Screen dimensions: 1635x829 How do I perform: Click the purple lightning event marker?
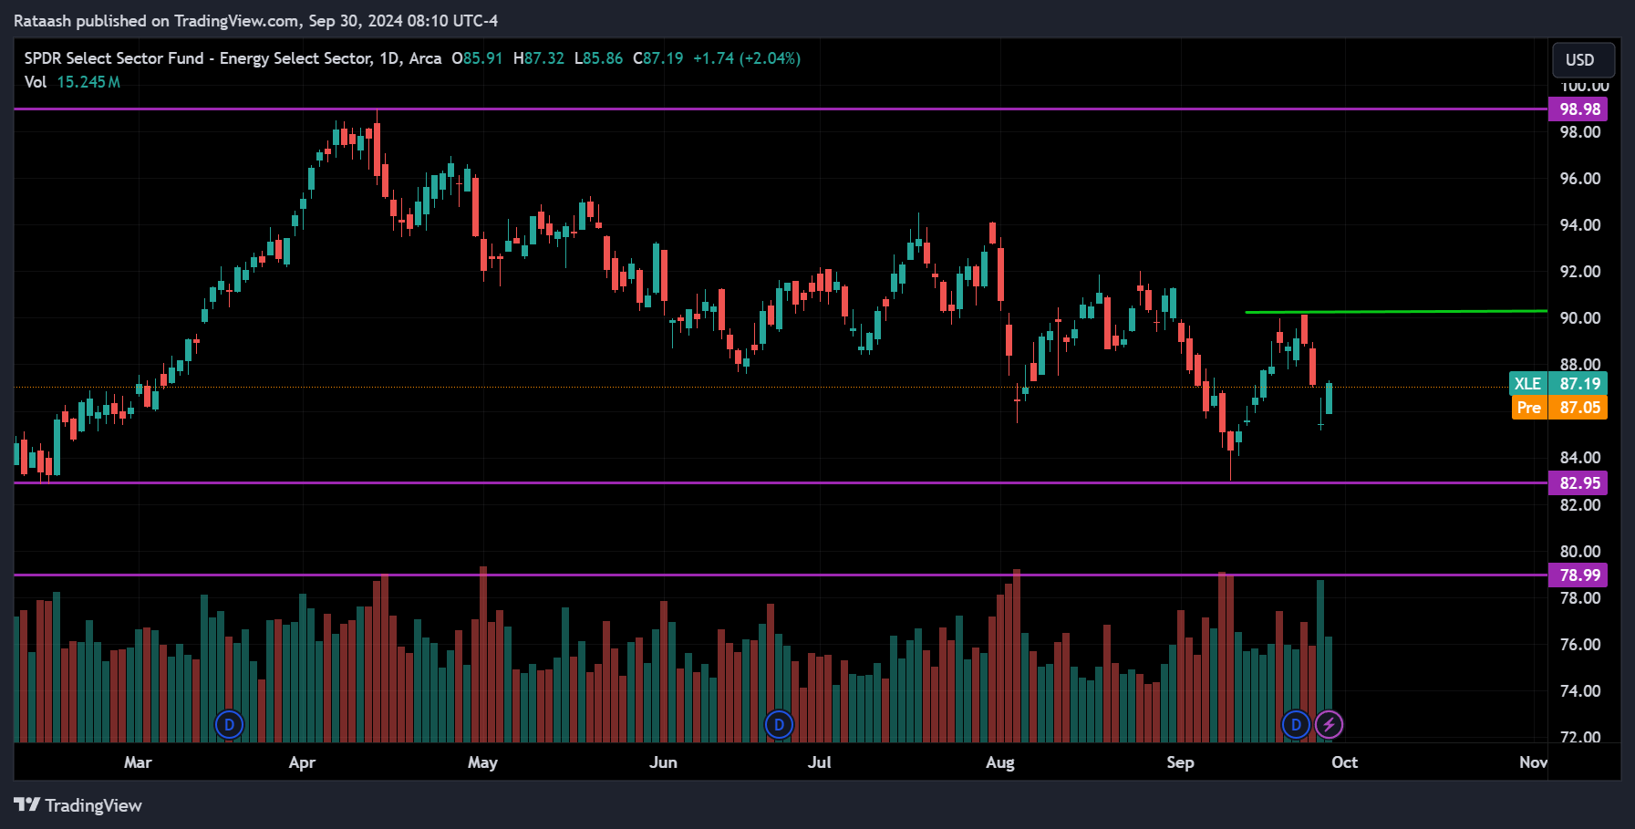click(x=1329, y=725)
